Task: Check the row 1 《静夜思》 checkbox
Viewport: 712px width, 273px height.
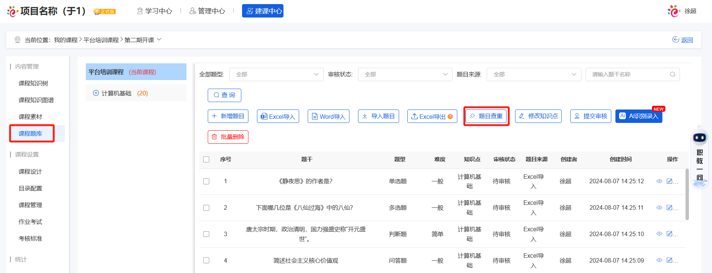Action: [206, 181]
